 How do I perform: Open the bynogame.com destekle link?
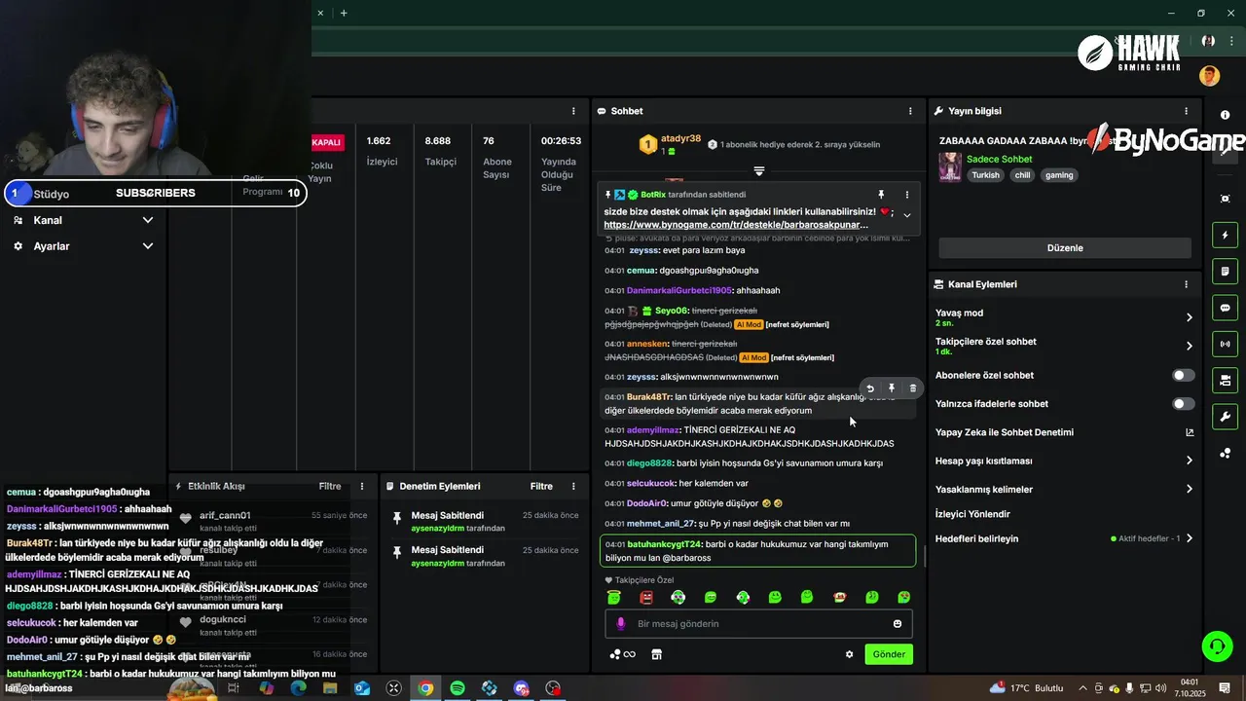(x=736, y=225)
